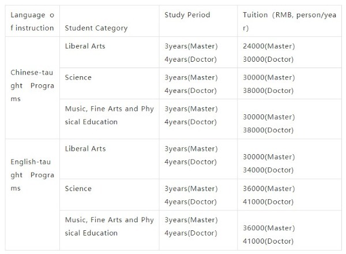This screenshot has height=254, width=346.
Task: Click the "Language of instruction" header cell
Action: [x=32, y=21]
